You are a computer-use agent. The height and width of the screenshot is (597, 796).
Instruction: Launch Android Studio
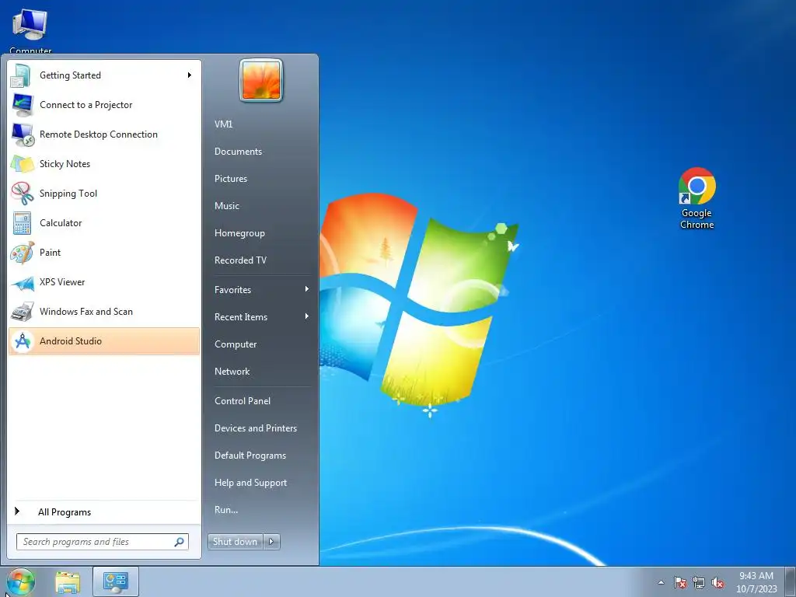pos(104,341)
